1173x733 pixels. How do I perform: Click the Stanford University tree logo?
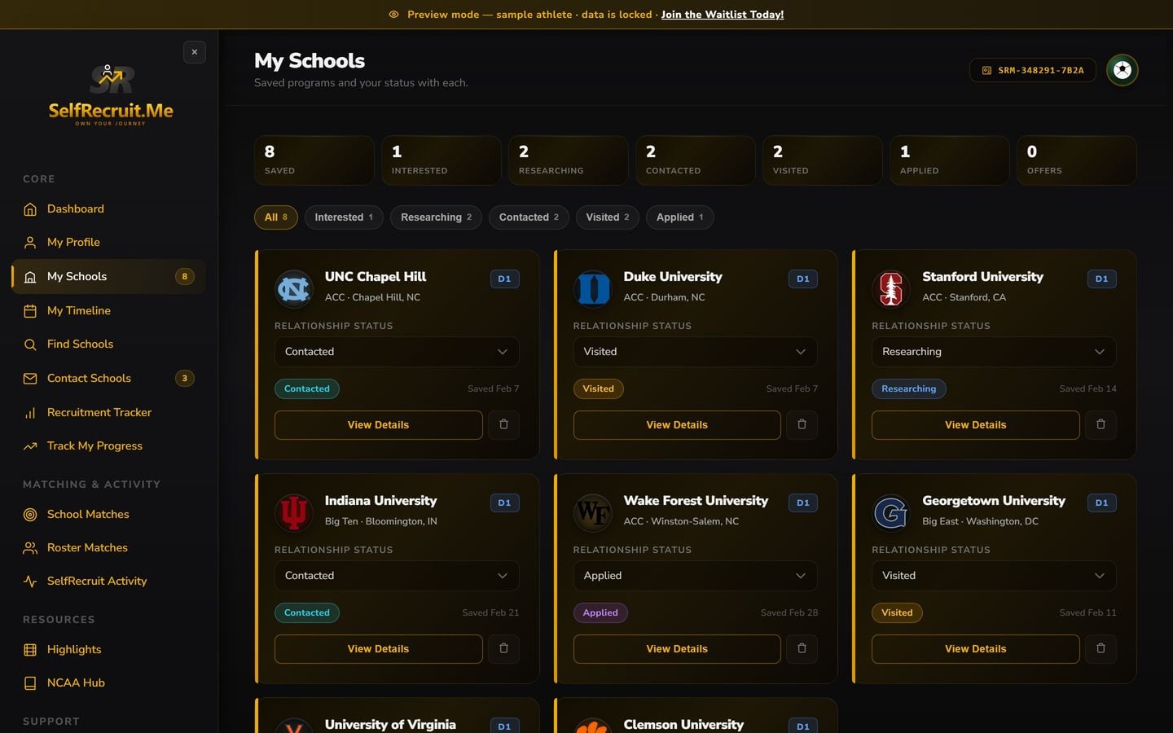point(891,289)
